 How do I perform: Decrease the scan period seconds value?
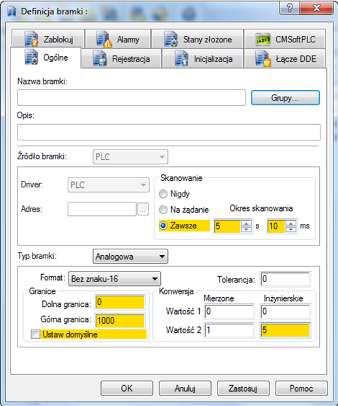246,229
